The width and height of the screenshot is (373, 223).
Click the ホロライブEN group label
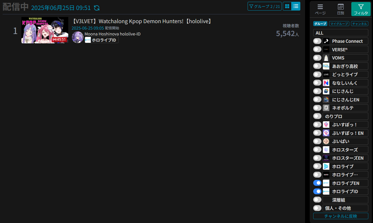[345, 183]
